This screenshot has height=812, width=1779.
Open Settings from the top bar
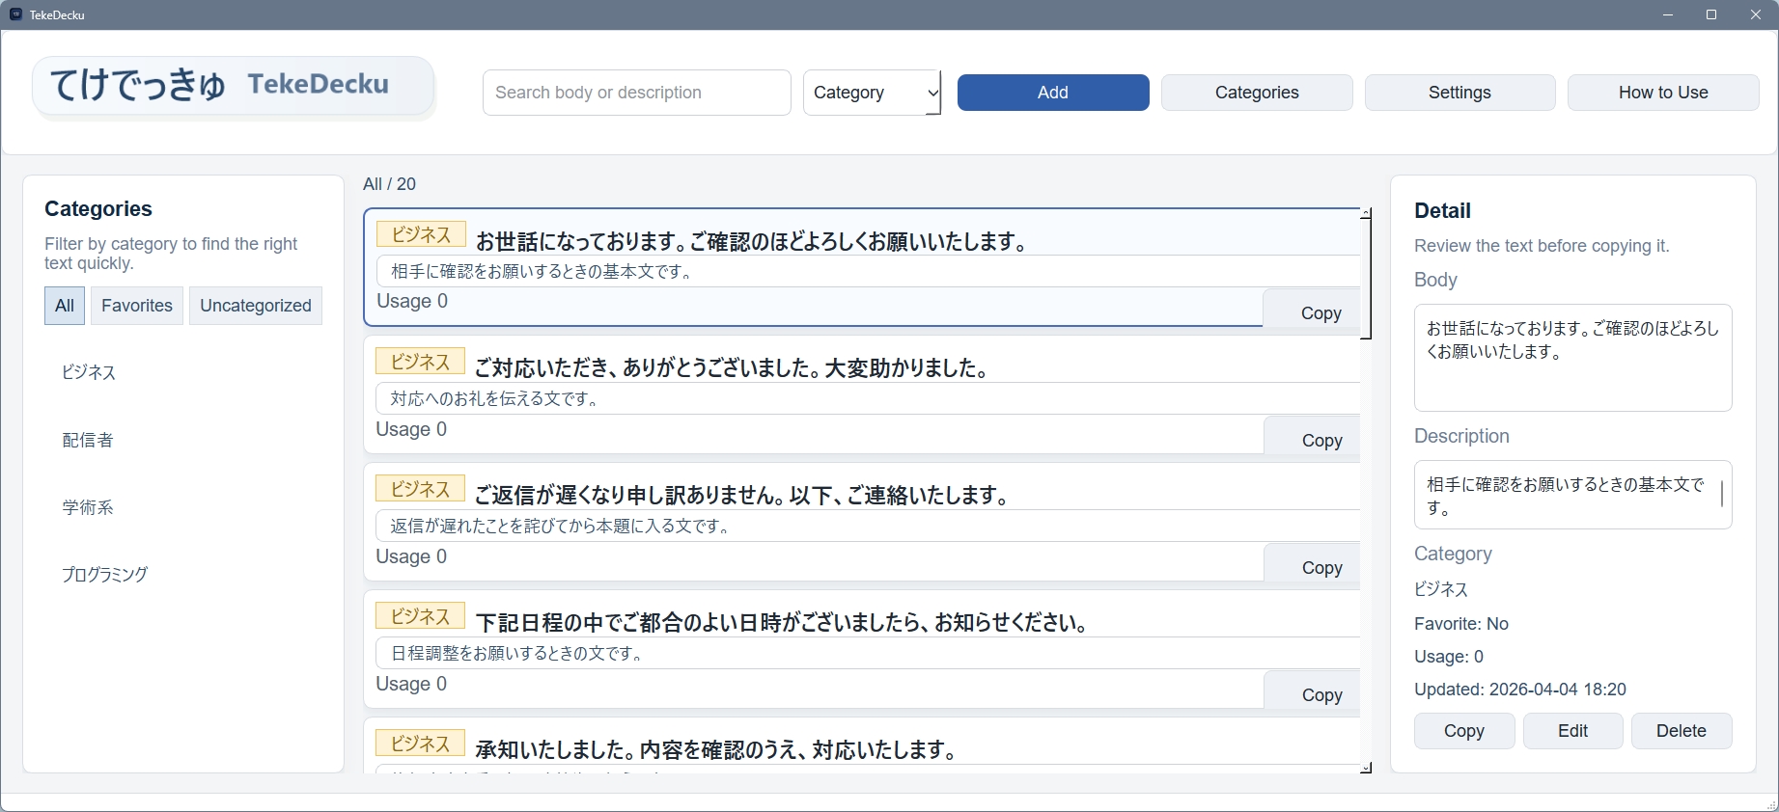point(1459,93)
